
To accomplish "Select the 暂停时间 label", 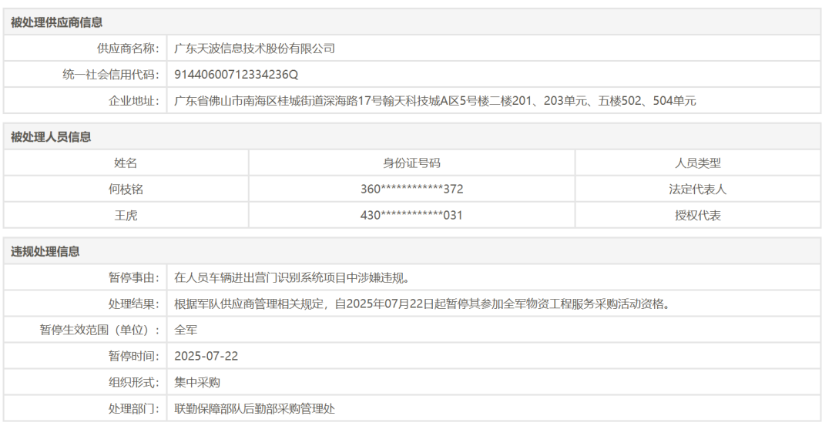I will tap(134, 356).
